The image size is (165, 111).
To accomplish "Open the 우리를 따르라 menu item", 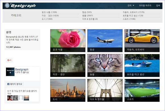I will pyautogui.click(x=145, y=5).
